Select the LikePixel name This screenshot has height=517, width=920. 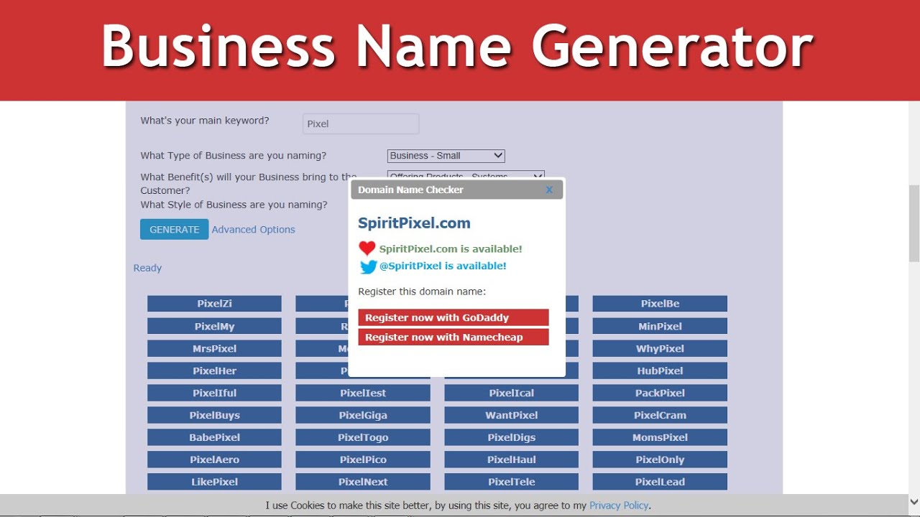tap(214, 482)
